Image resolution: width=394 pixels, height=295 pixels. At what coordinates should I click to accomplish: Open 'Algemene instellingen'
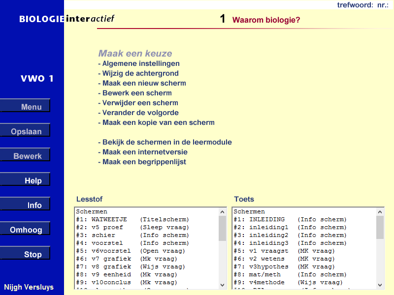140,63
